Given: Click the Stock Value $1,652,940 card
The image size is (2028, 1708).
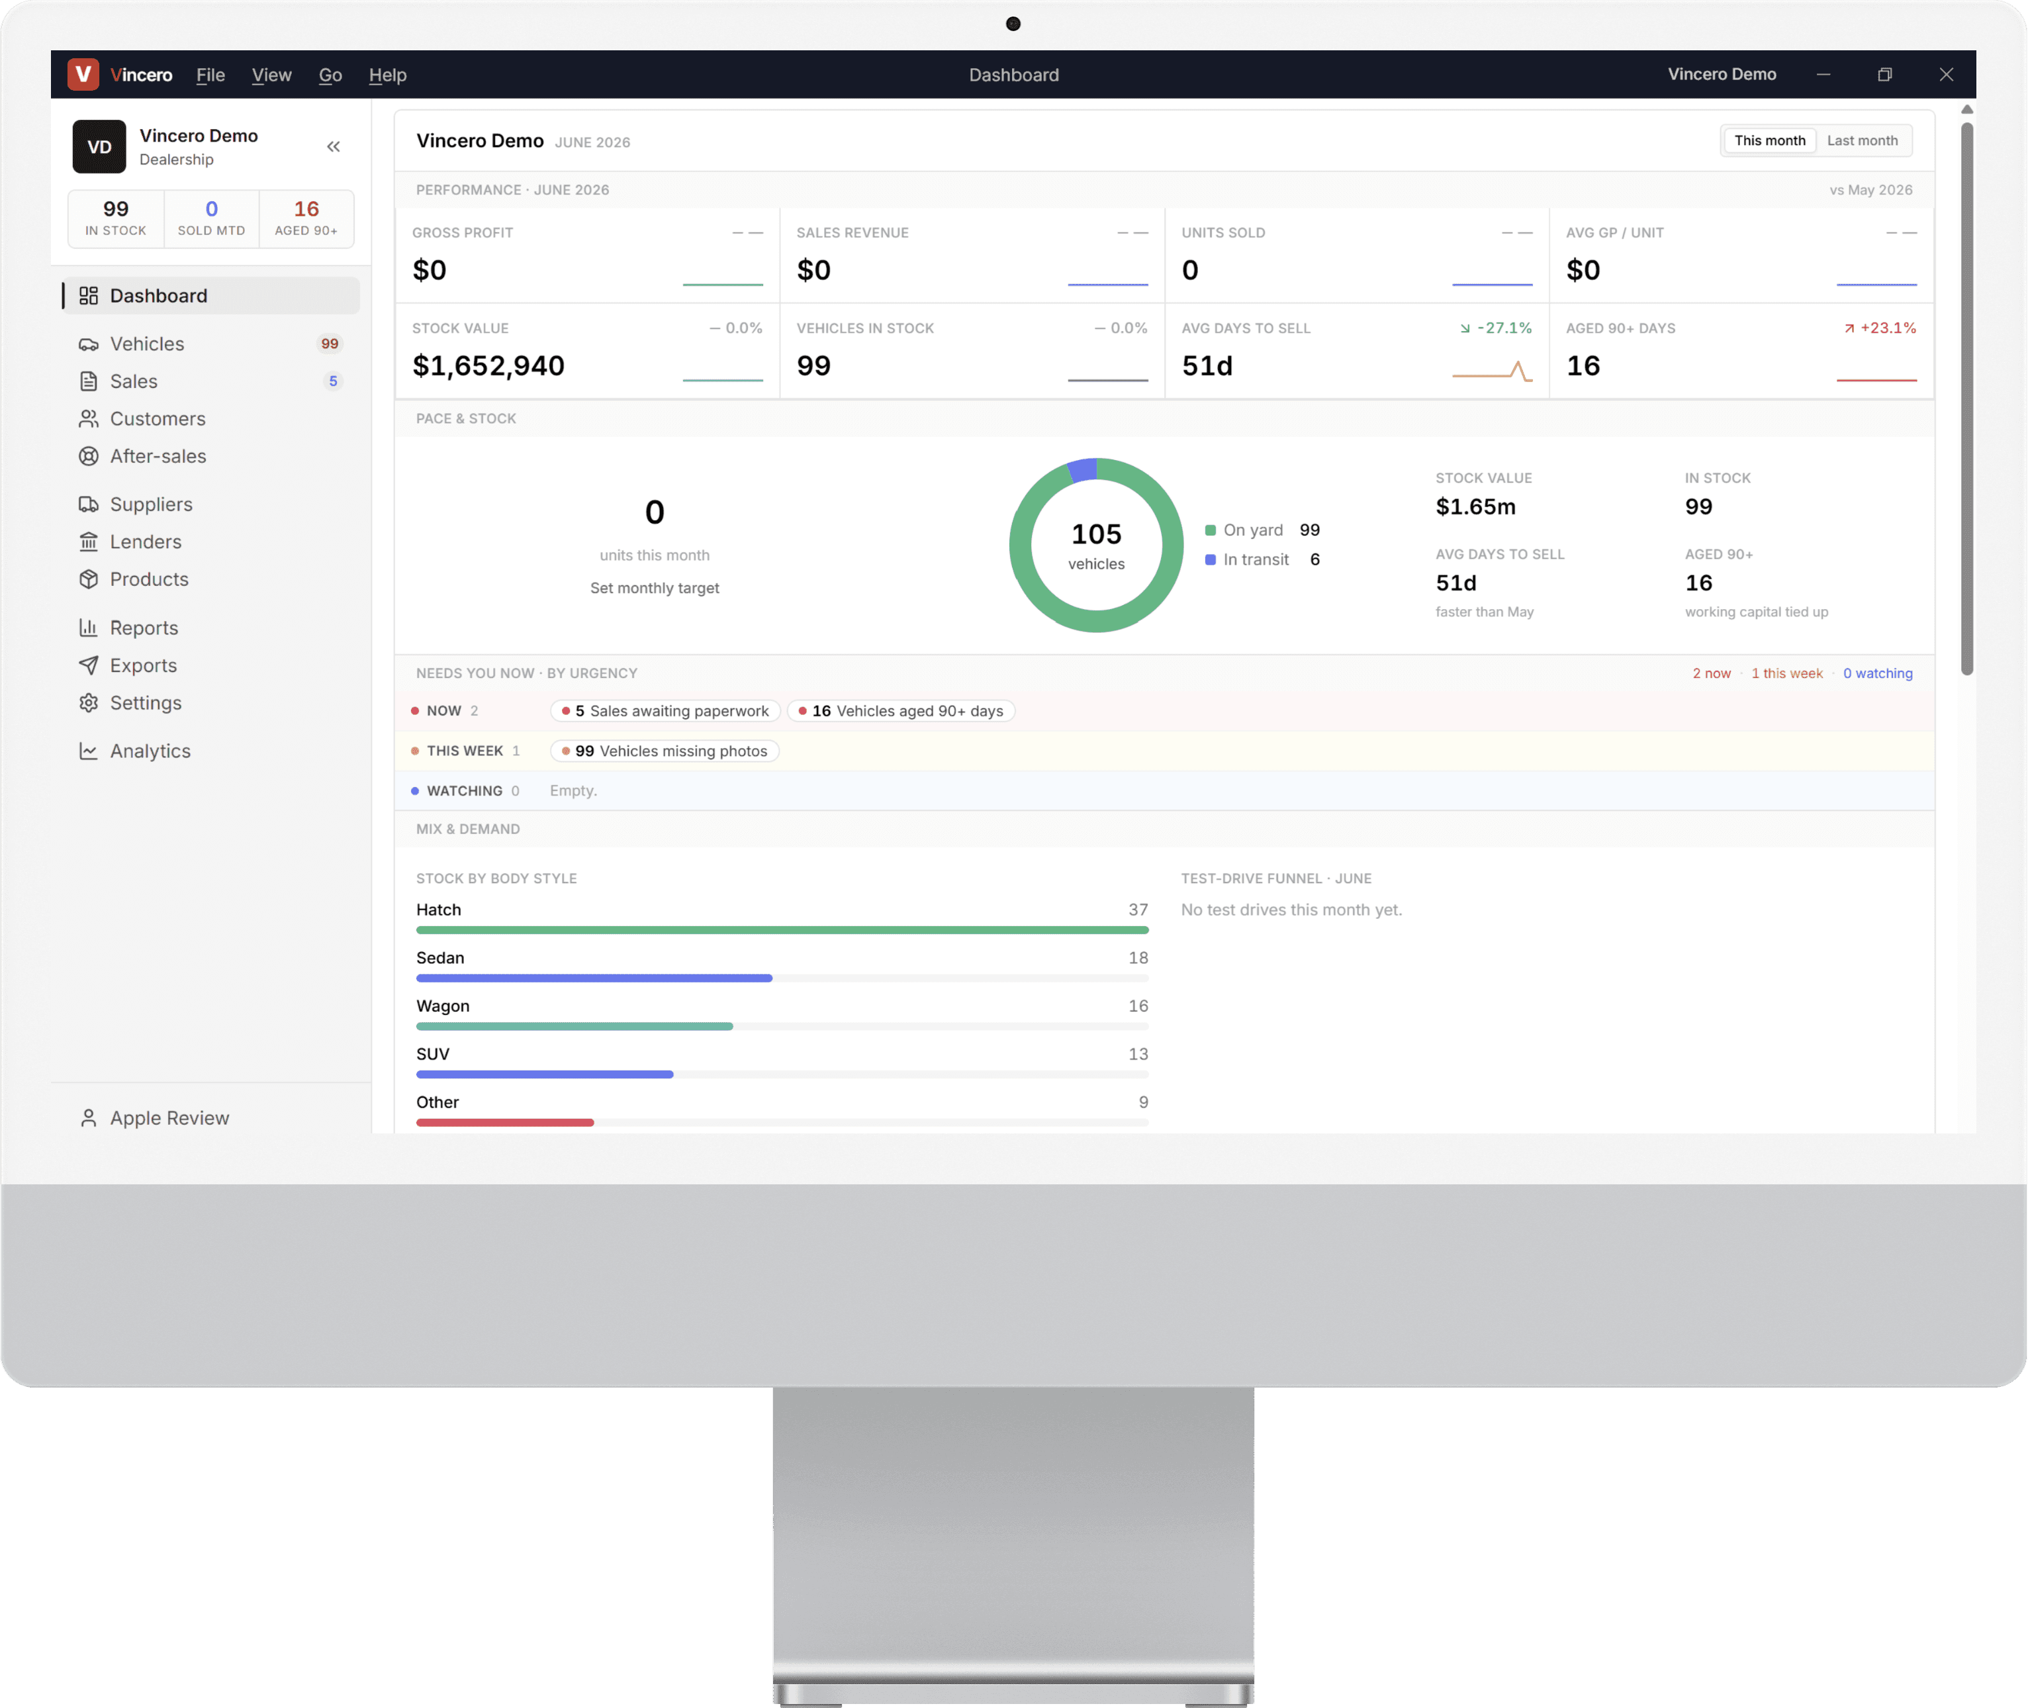Looking at the screenshot, I should click(x=588, y=352).
